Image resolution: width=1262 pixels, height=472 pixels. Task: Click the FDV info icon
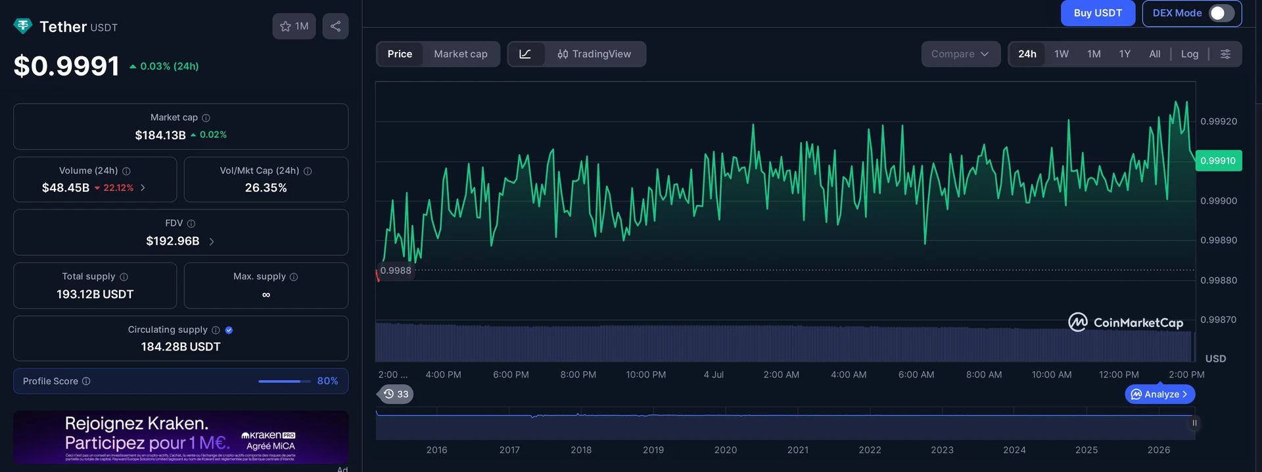191,224
